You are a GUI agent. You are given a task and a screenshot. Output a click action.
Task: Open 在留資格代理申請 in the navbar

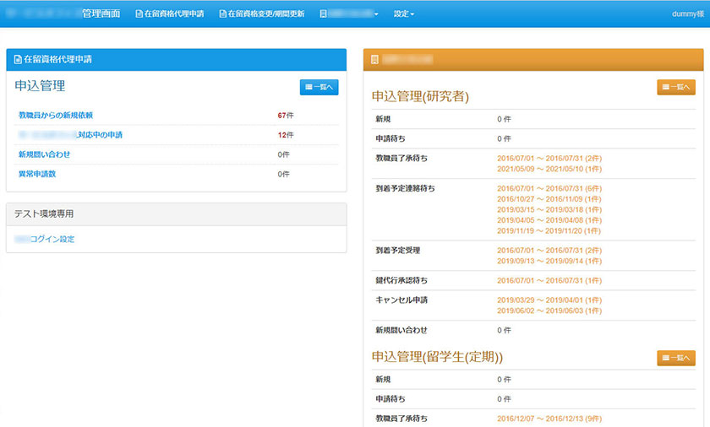170,14
